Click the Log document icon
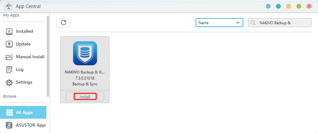Screen dimensions: 318x133 pos(10,70)
